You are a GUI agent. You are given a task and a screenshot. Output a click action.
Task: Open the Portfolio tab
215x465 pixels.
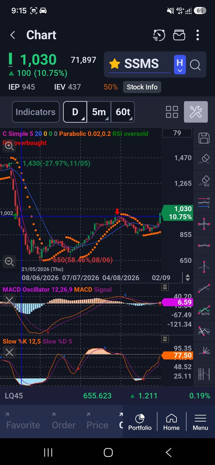pyautogui.click(x=140, y=422)
